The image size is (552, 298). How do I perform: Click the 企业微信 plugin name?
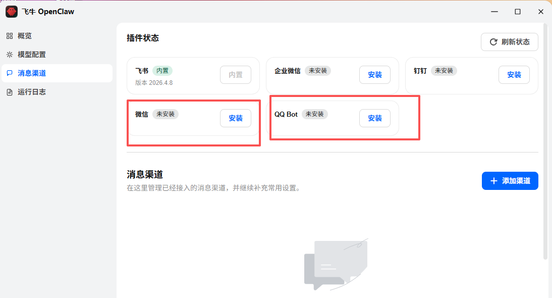click(x=288, y=71)
